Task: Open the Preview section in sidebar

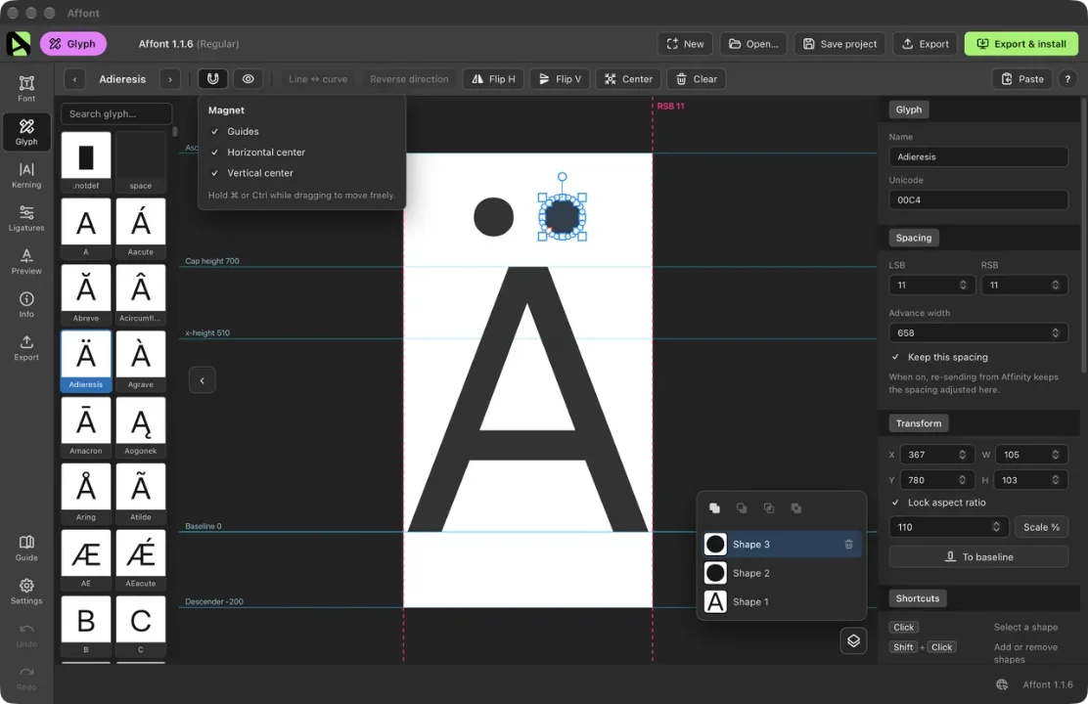Action: [x=26, y=261]
